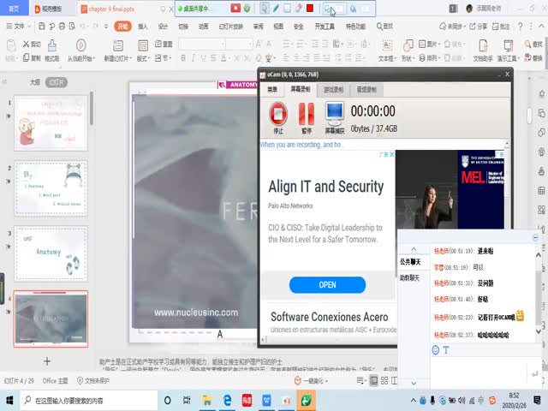Open the 幻灯片放映 ribbon tab

[230, 27]
